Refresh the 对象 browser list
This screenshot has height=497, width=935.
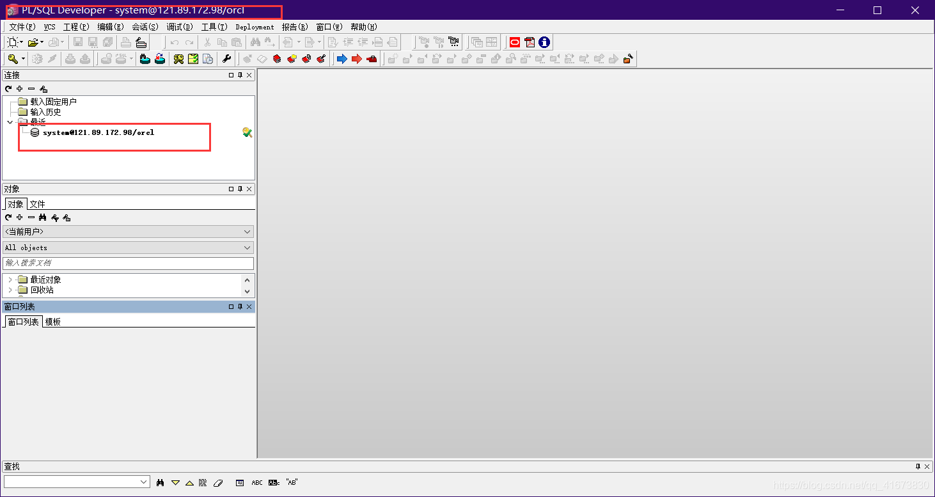pyautogui.click(x=8, y=217)
